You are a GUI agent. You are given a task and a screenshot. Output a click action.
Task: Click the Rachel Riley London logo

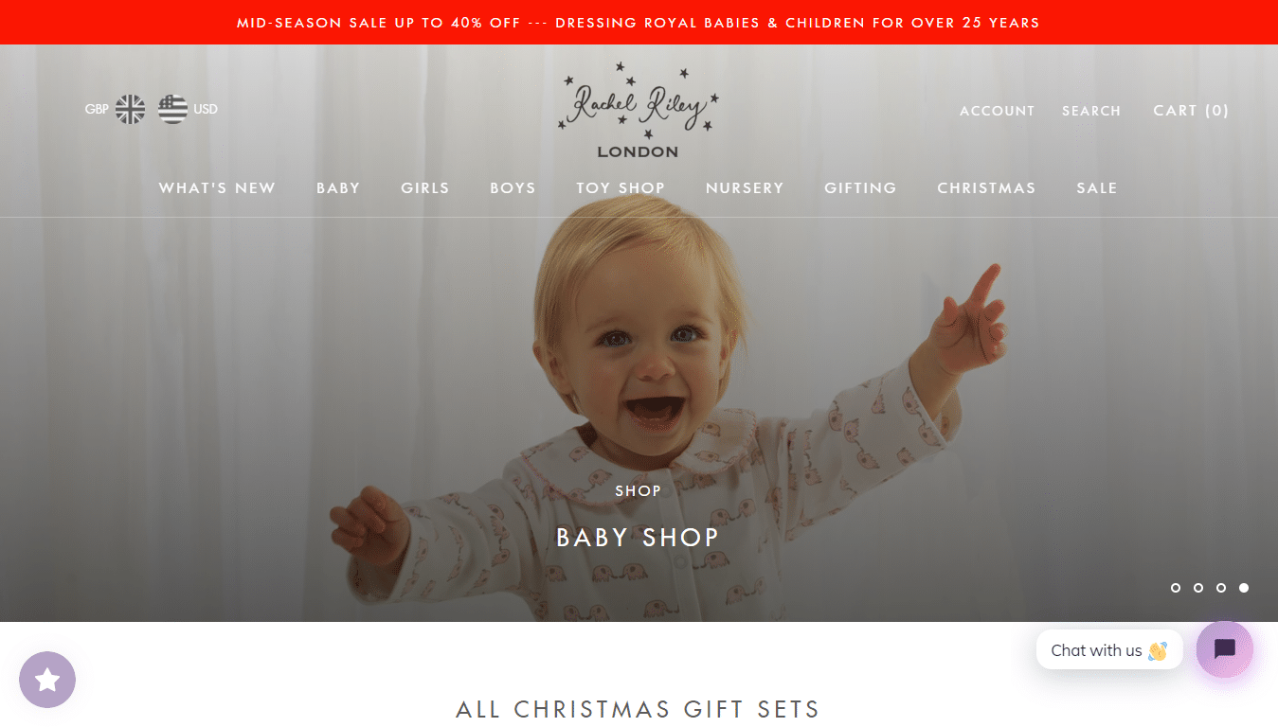[639, 110]
